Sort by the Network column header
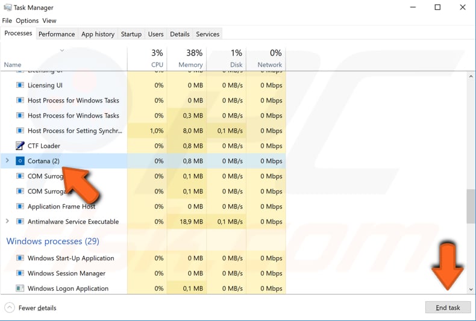The image size is (476, 321). coord(266,58)
